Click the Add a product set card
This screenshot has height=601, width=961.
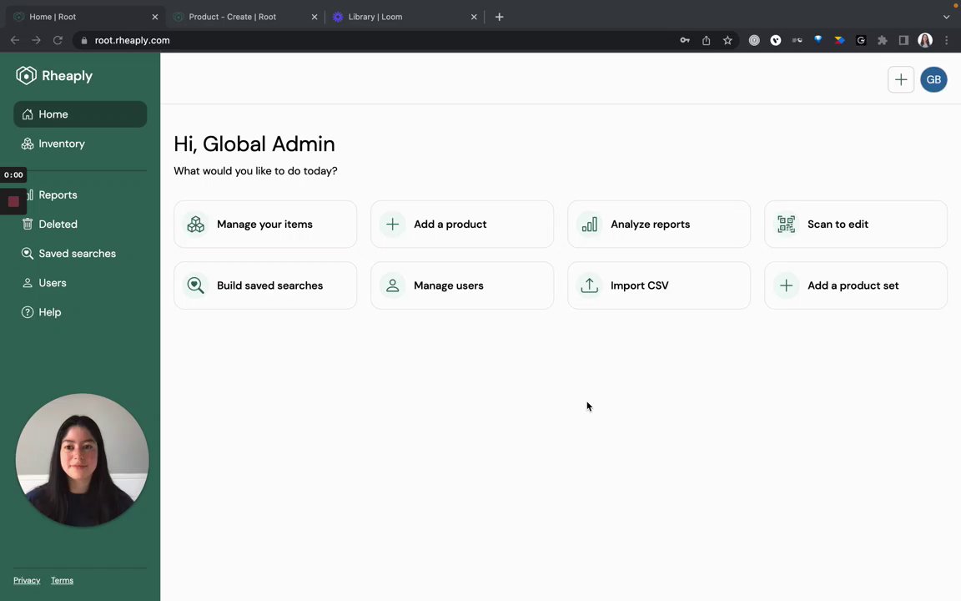tap(855, 285)
